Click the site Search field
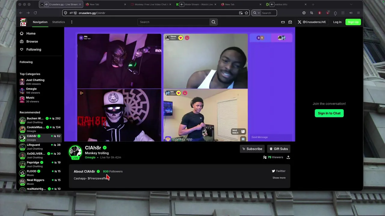 (x=174, y=22)
